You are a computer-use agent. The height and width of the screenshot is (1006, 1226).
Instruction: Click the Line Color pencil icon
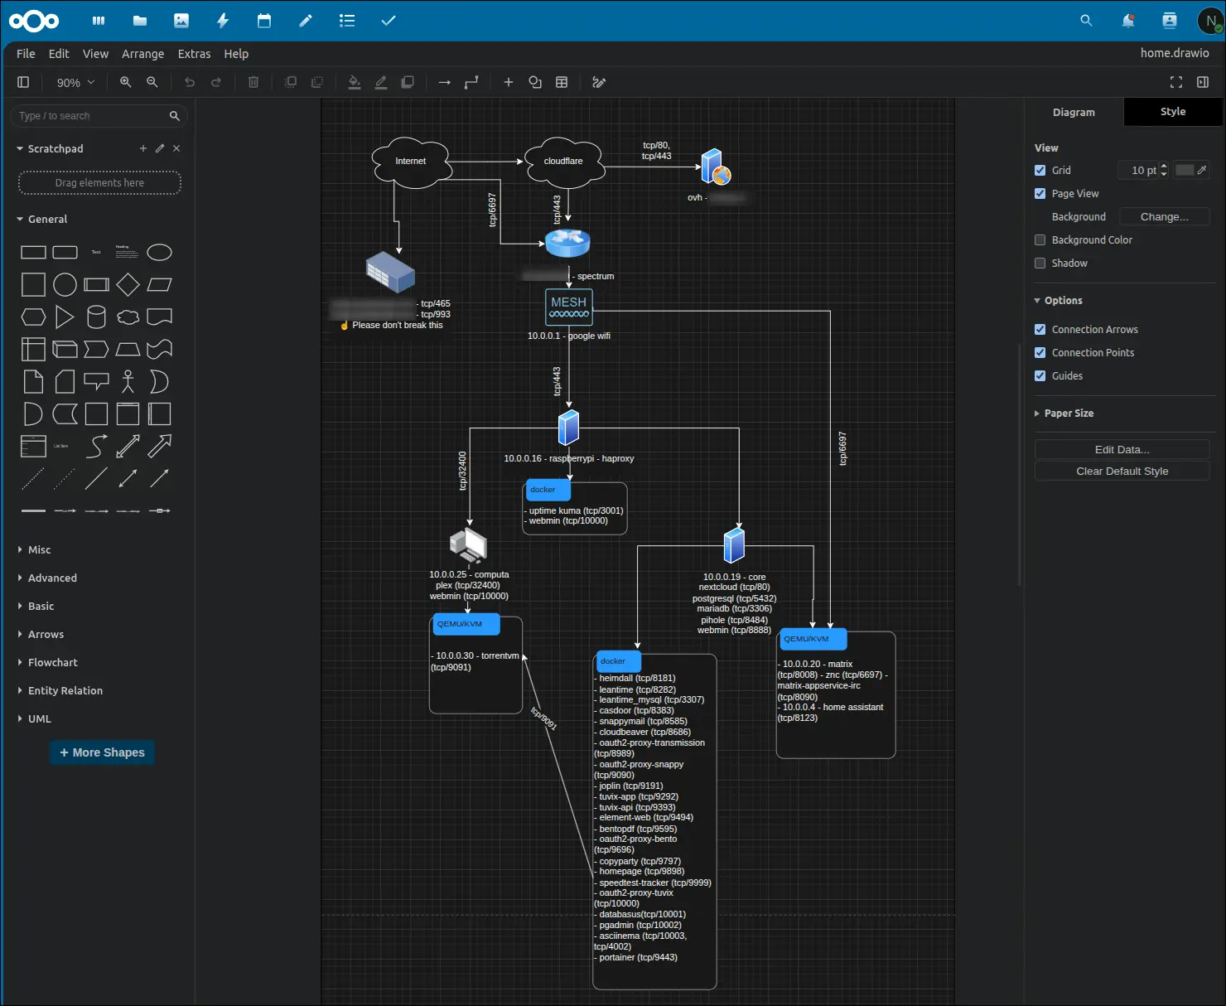(x=381, y=82)
